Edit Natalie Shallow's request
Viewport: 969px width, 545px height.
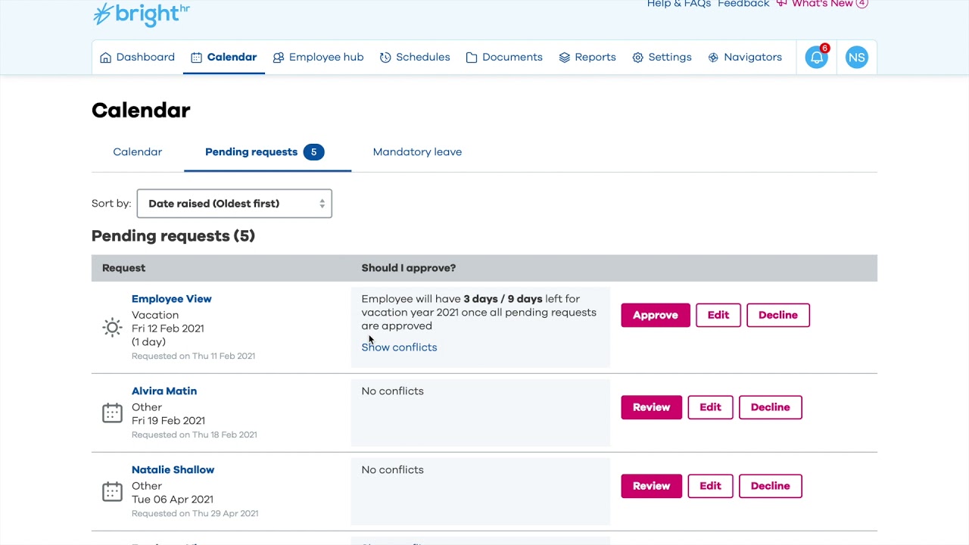(x=710, y=486)
